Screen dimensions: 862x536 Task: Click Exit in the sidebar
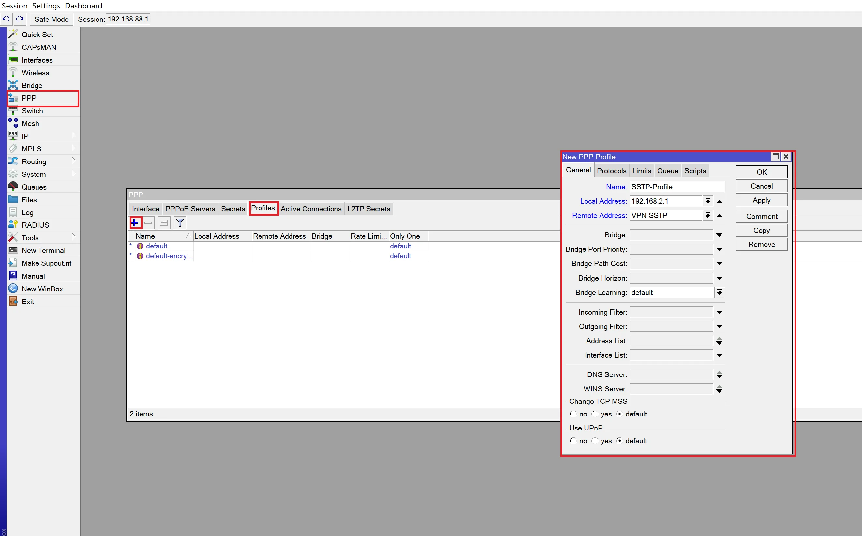coord(43,302)
